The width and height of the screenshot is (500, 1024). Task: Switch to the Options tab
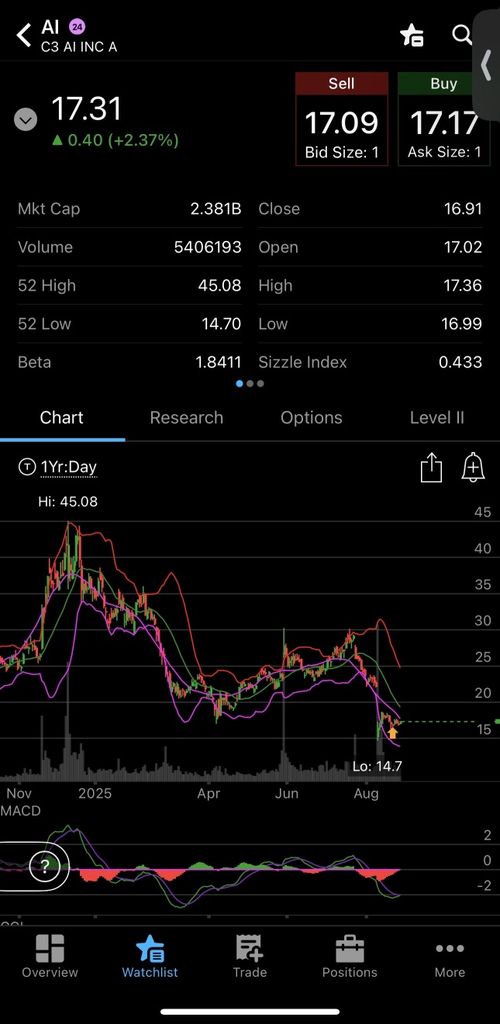[311, 418]
